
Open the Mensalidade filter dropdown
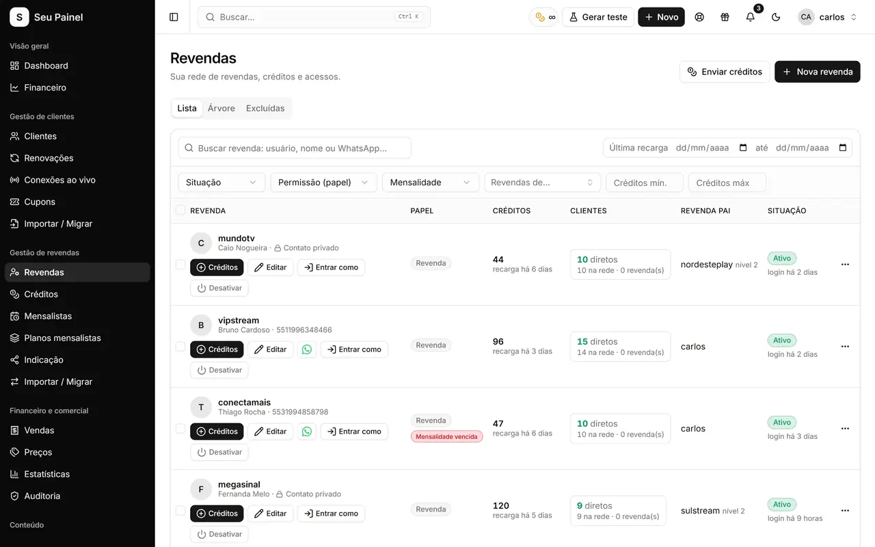pyautogui.click(x=431, y=183)
